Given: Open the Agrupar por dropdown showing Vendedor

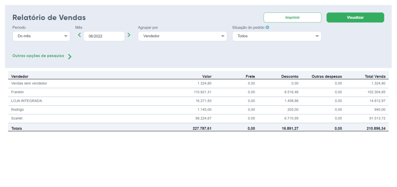Looking at the screenshot, I should click(183, 36).
